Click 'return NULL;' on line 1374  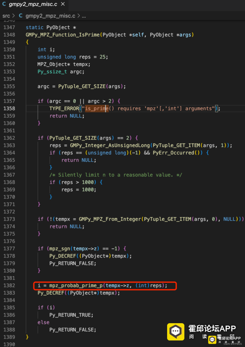(67, 226)
